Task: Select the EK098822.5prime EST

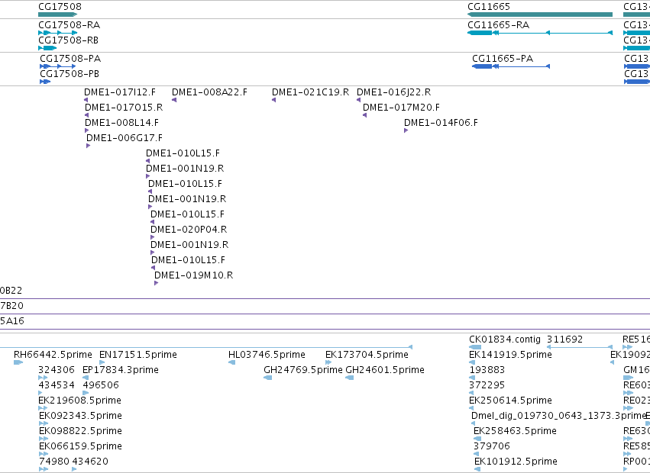Action: tap(80, 431)
